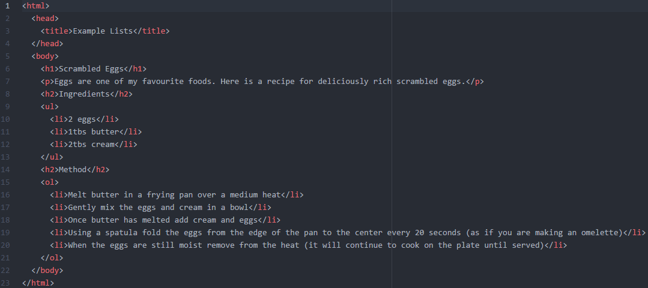
Task: Click the '2tbs cream' list item
Action: click(91, 145)
